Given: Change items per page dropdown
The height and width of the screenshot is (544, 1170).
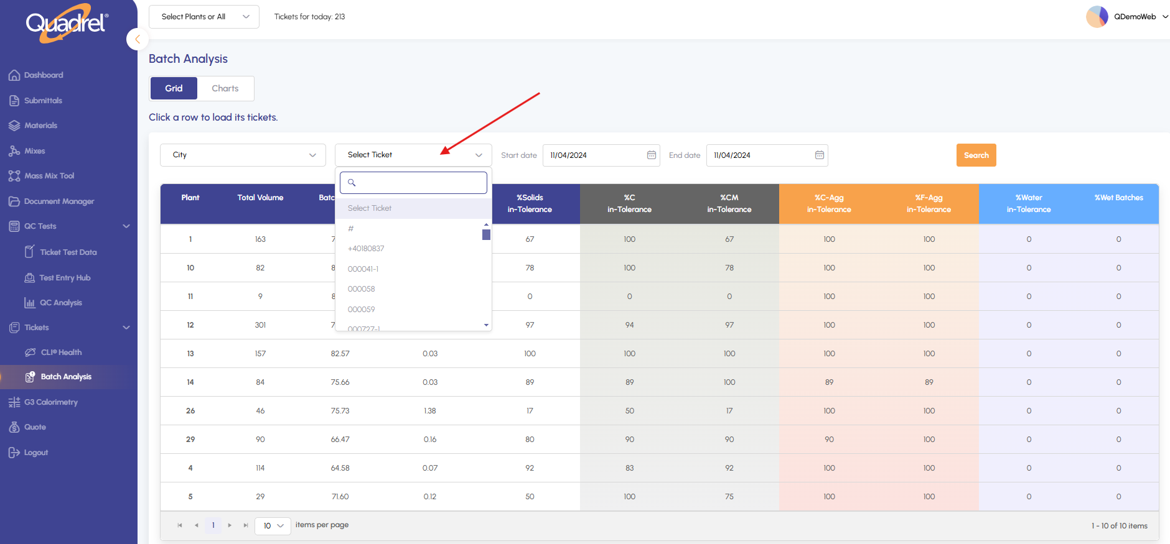Looking at the screenshot, I should tap(273, 526).
